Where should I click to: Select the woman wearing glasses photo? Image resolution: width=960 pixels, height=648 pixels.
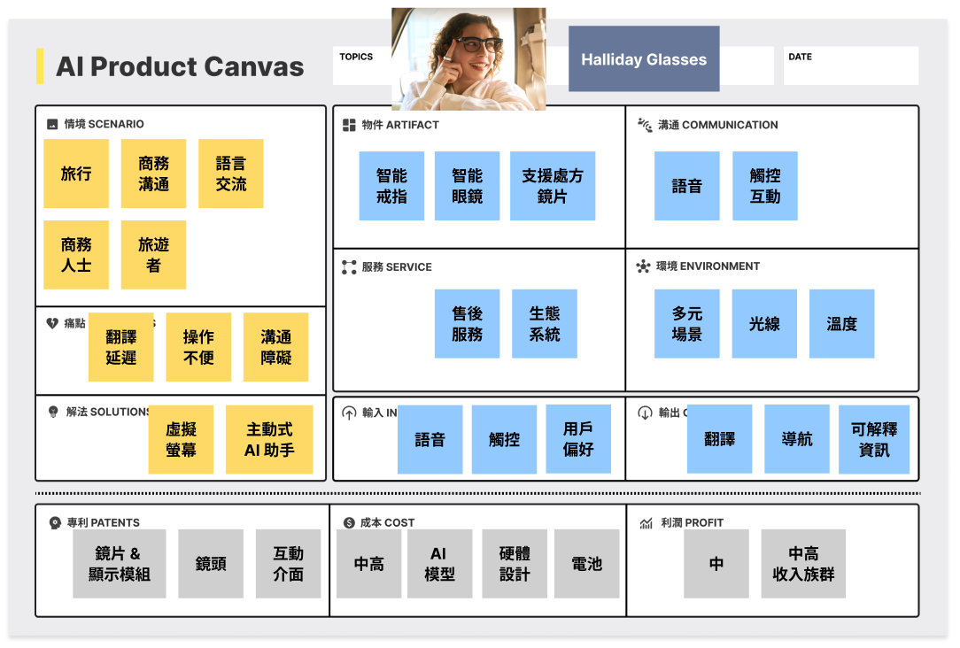coord(468,58)
